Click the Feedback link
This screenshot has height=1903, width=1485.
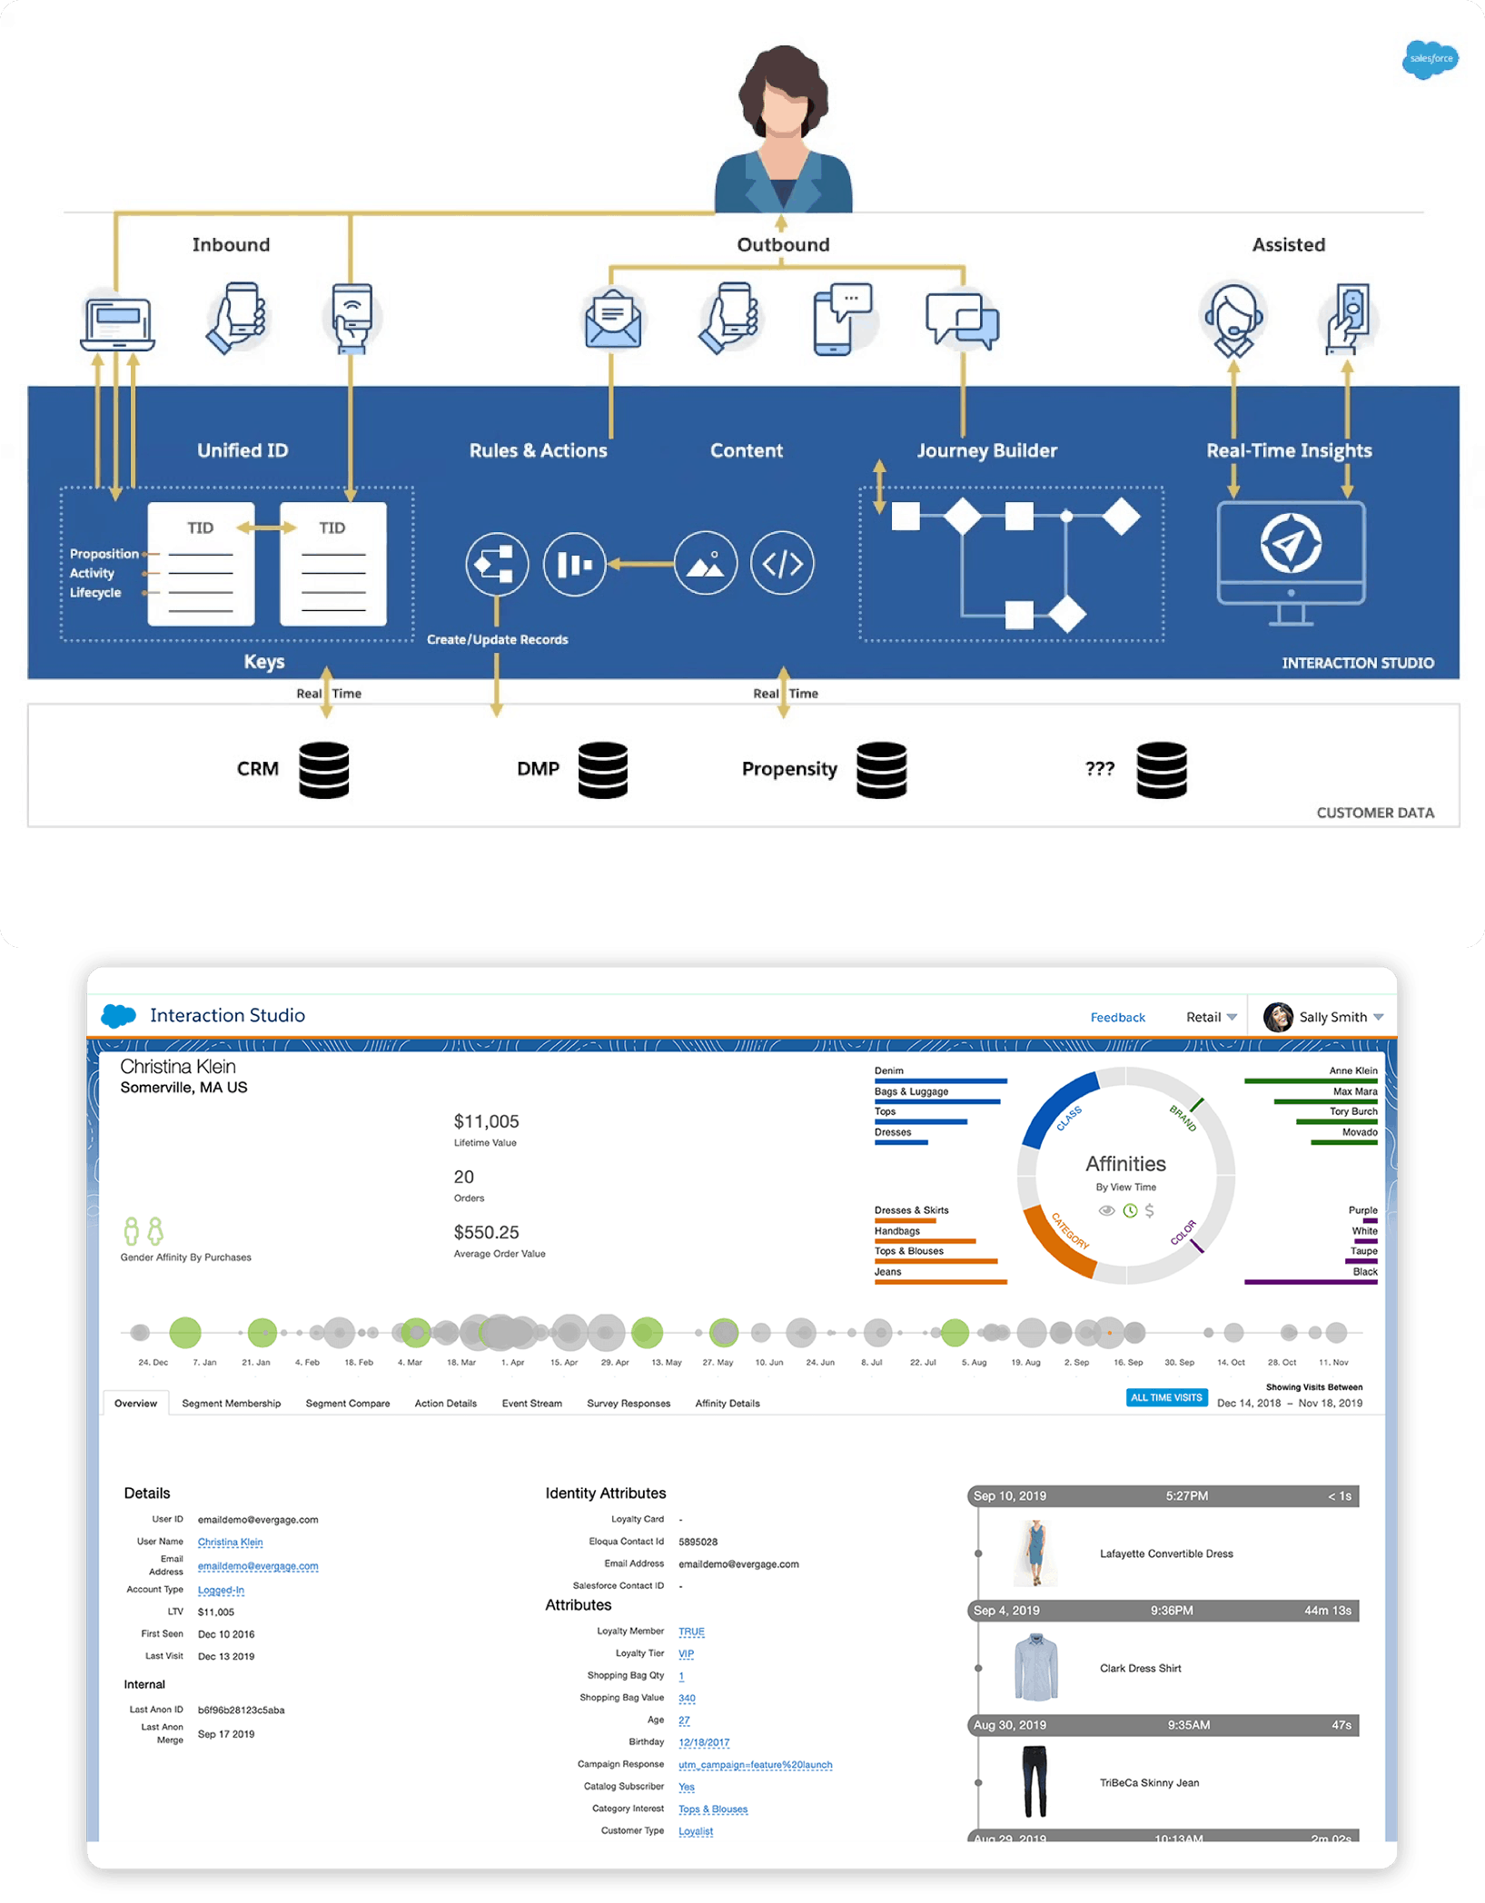pos(1117,1017)
